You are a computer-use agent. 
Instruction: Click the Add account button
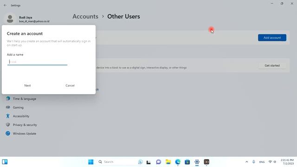[272, 38]
